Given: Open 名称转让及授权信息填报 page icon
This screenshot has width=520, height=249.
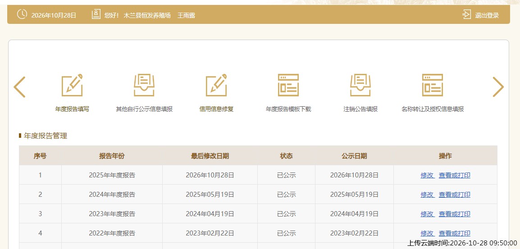Looking at the screenshot, I should (433, 85).
